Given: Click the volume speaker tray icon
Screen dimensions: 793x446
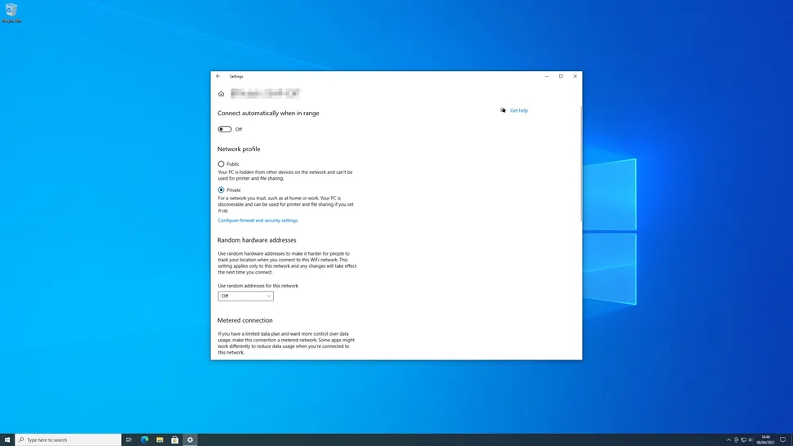Looking at the screenshot, I should click(x=750, y=440).
